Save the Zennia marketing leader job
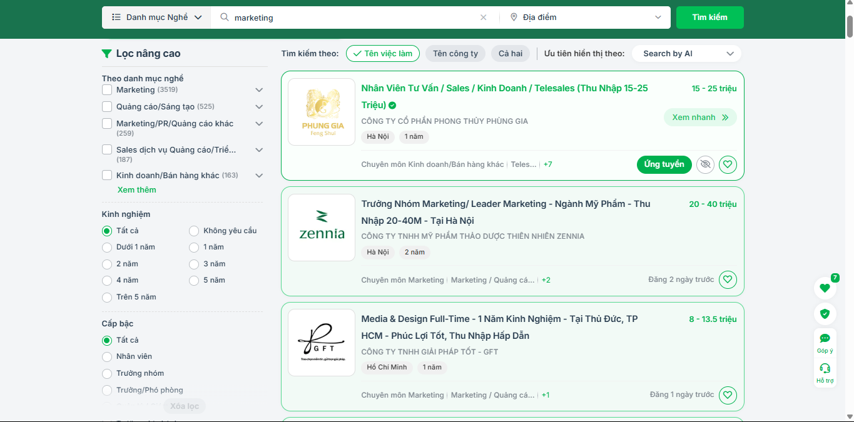The height and width of the screenshot is (422, 854). click(x=727, y=279)
